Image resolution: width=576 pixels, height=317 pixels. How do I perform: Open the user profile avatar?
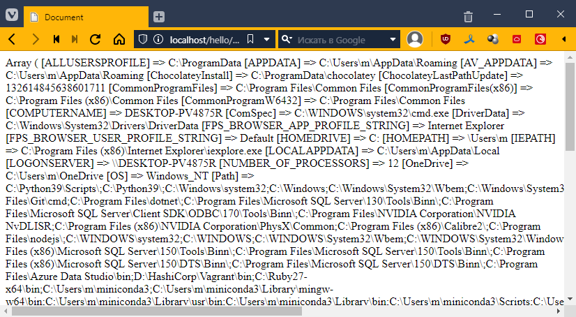point(415,39)
